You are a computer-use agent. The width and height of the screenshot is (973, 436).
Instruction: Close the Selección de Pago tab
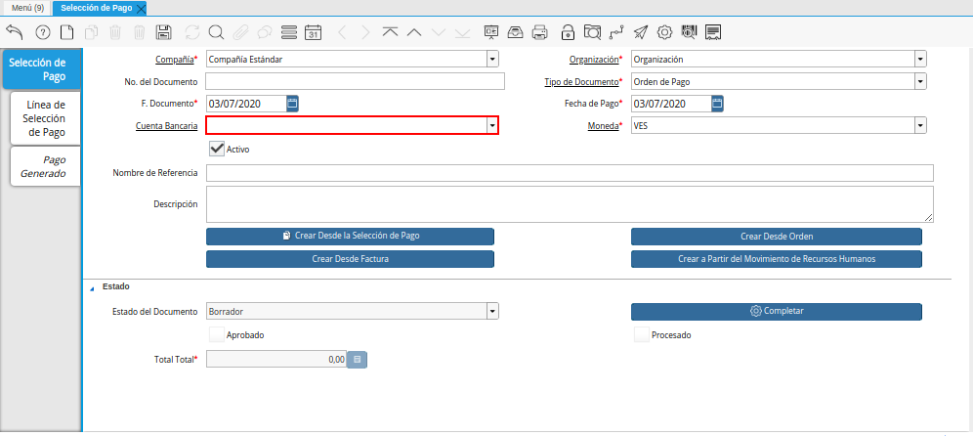click(x=141, y=9)
